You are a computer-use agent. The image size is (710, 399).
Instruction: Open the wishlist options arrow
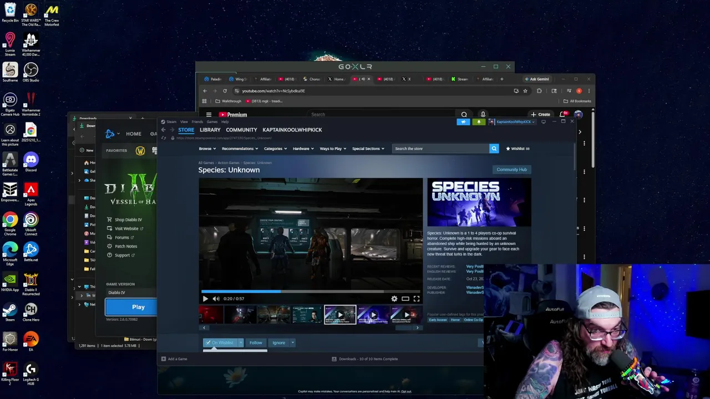tap(241, 343)
